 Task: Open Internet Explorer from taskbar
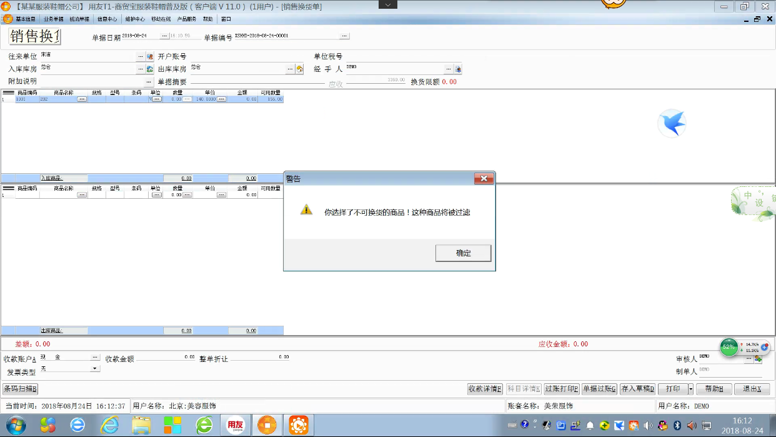110,426
